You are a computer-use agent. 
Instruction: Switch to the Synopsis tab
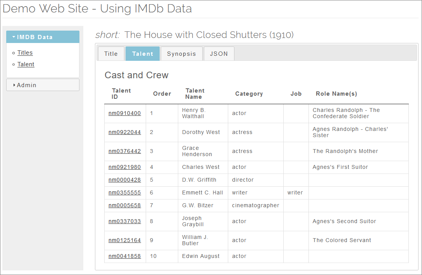tap(181, 53)
